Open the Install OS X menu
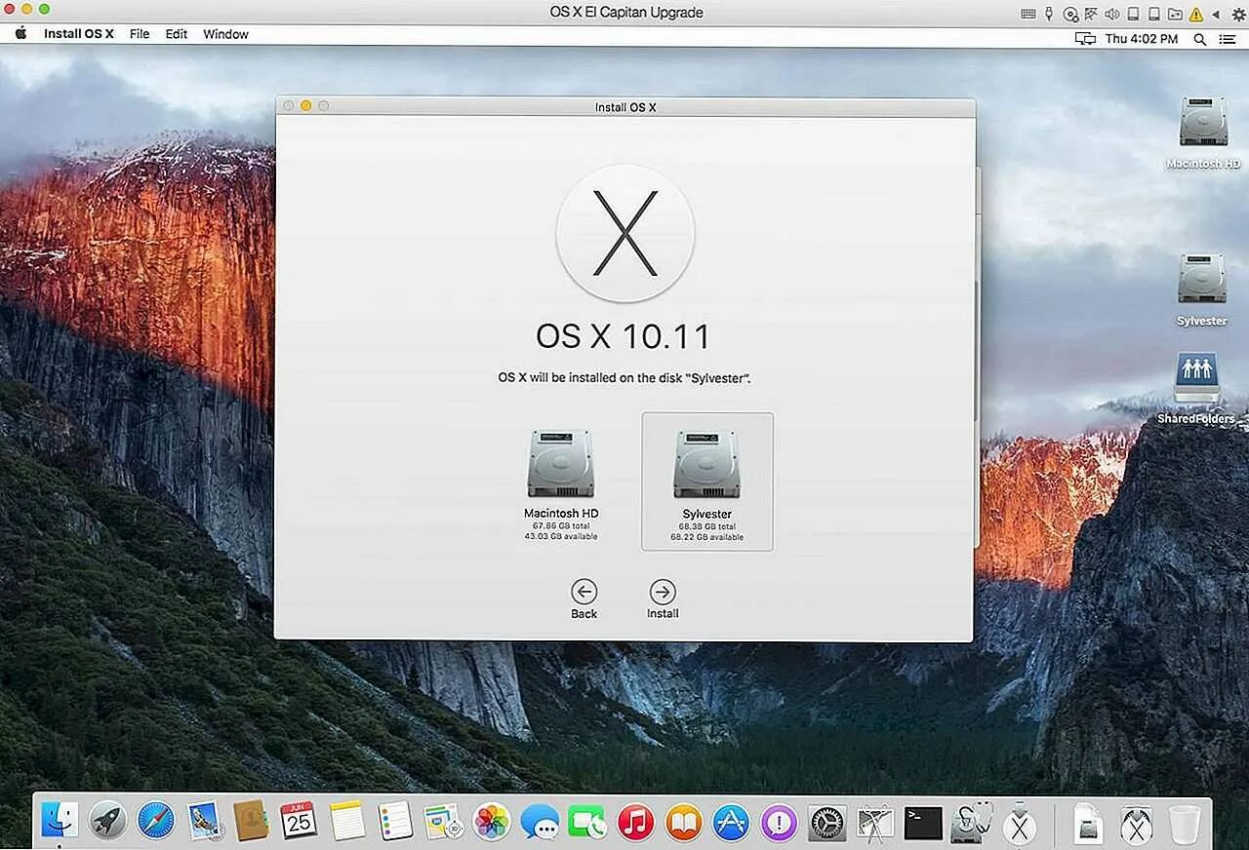The image size is (1249, 850). 79,34
